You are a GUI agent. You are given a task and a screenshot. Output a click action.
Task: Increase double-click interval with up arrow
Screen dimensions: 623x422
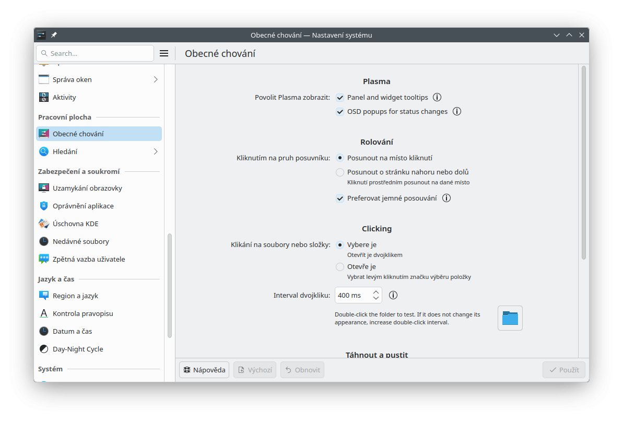pos(376,292)
